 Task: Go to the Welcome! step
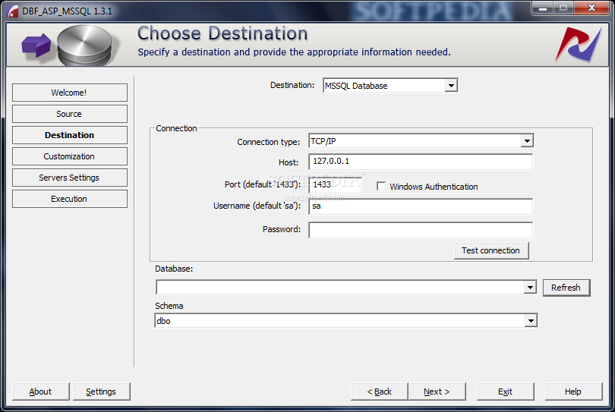[70, 93]
